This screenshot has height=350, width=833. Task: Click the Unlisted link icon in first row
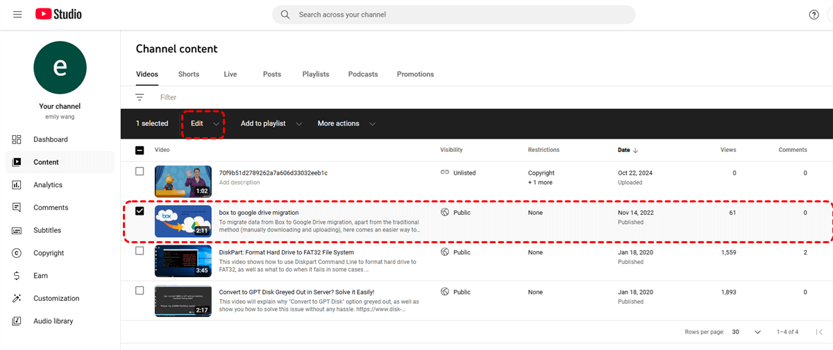445,173
